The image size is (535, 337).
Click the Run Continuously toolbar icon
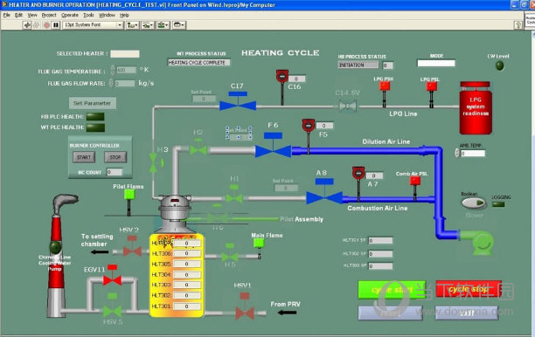(x=36, y=24)
